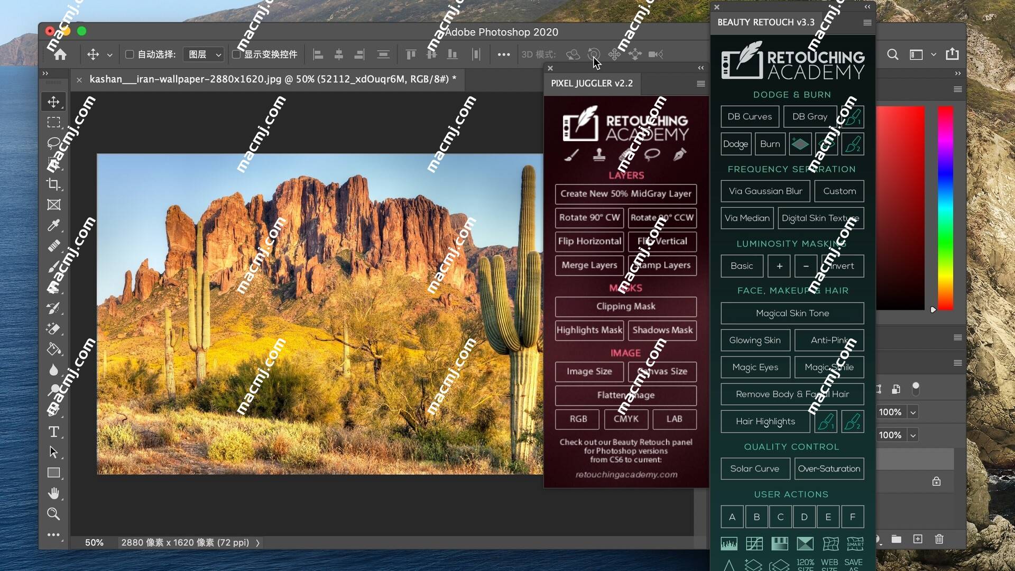
Task: Click Pixel Juggler brush tool icon
Action: [571, 154]
